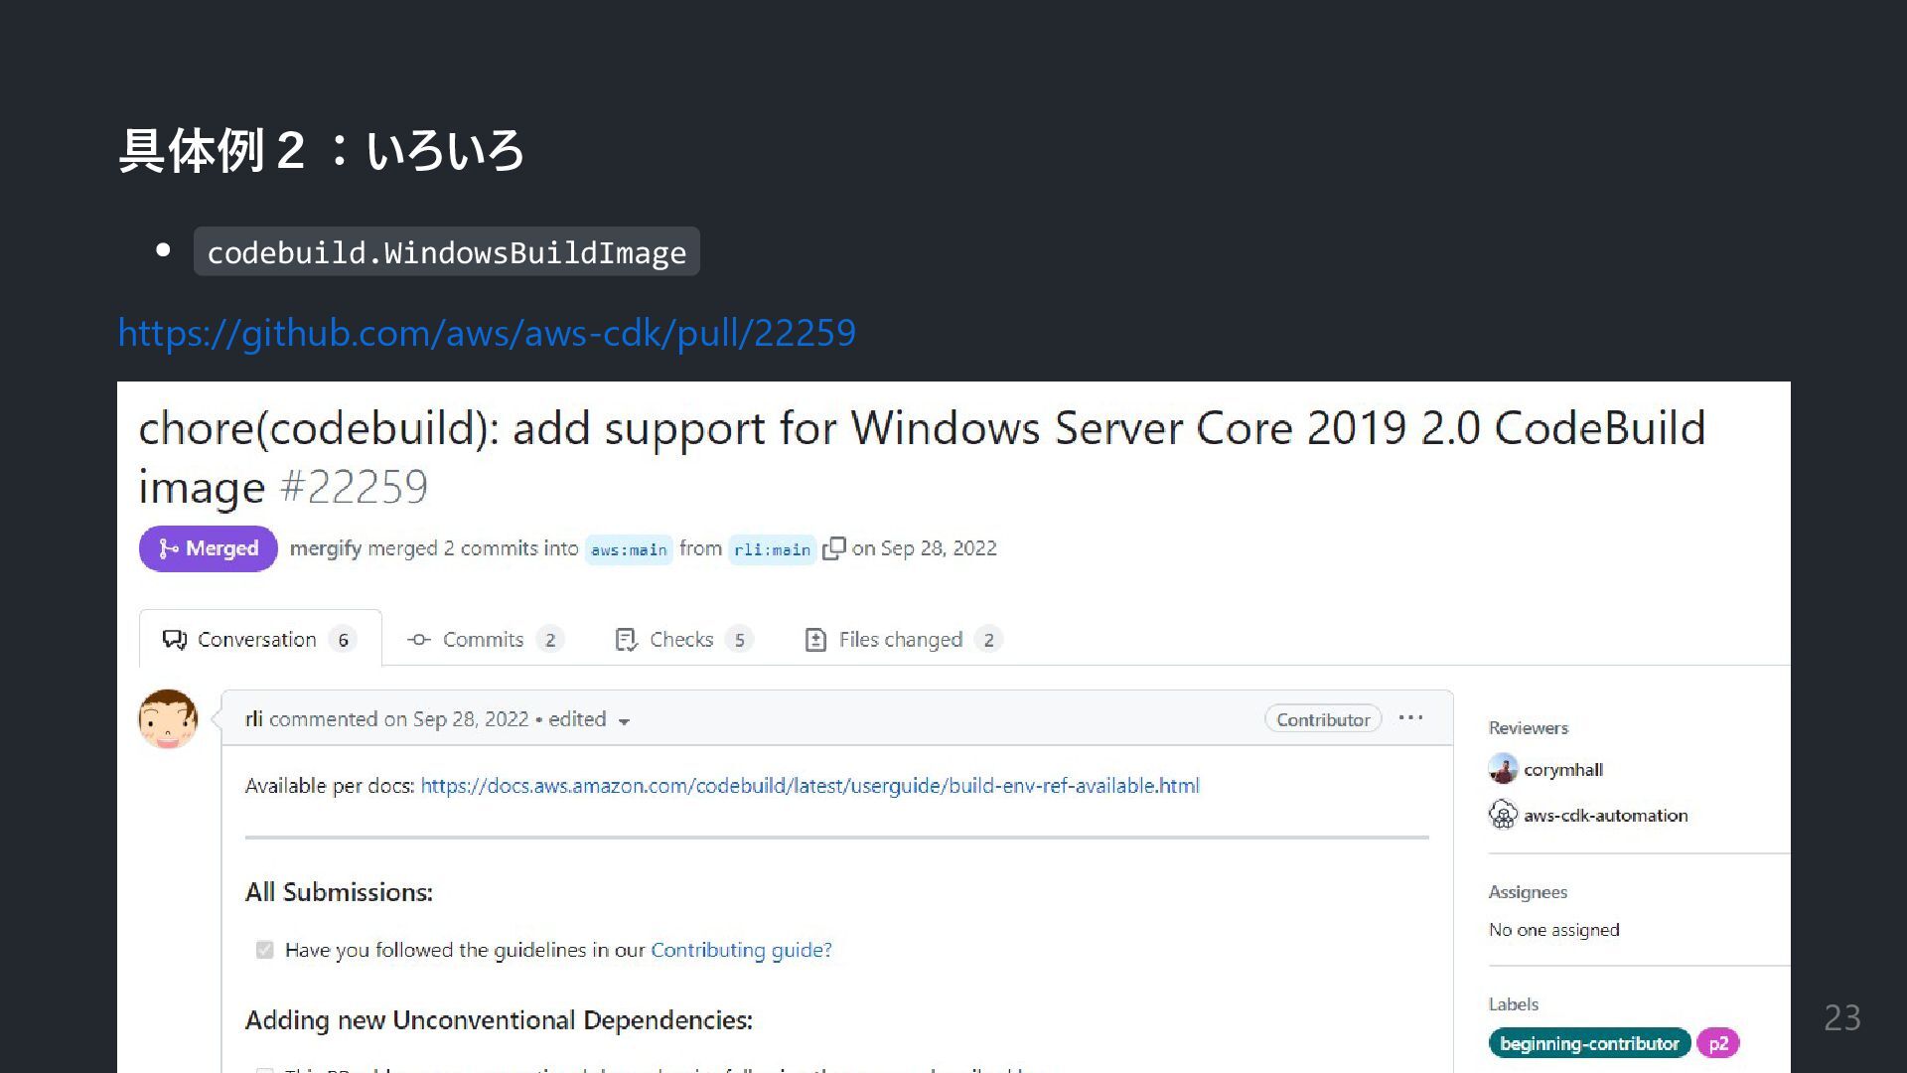The image size is (1907, 1073).
Task: Click the Labels sidebar heading
Action: point(1513,1004)
